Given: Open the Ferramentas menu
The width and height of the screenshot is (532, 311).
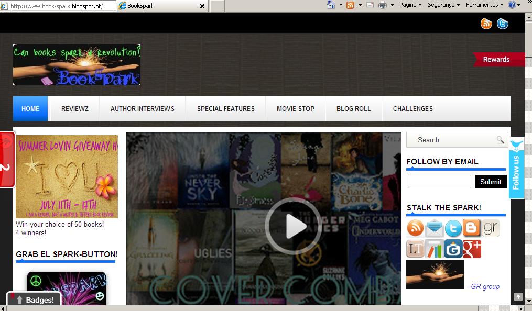Looking at the screenshot, I should (484, 5).
